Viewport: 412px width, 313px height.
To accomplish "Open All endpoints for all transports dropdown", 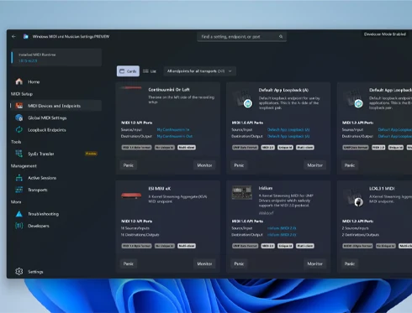I will coord(199,71).
